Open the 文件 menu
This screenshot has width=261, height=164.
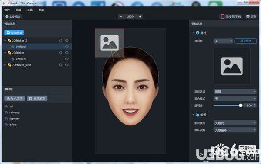(7, 10)
